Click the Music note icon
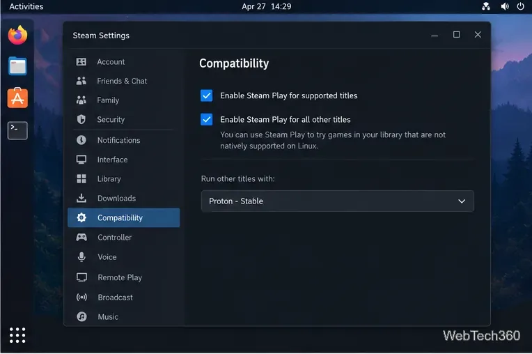 tap(81, 317)
